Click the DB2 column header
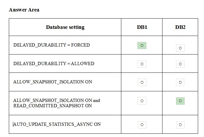 click(180, 27)
